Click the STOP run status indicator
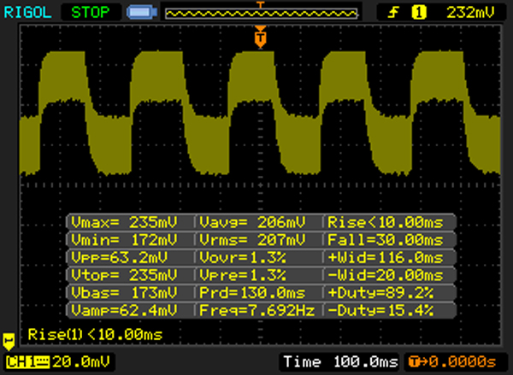The width and height of the screenshot is (513, 375). pos(91,13)
